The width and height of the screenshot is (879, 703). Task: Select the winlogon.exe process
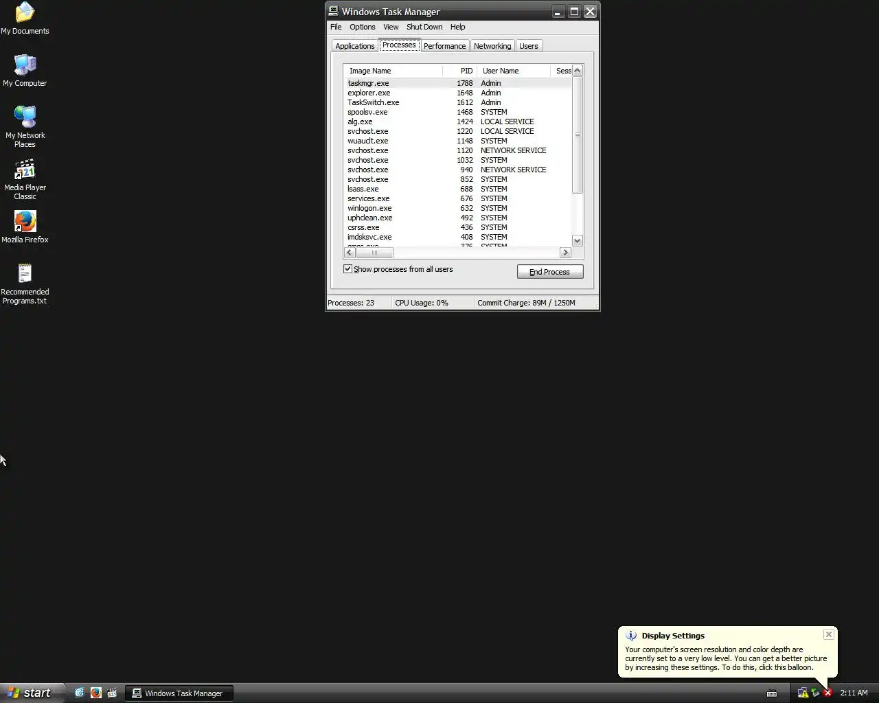point(457,208)
